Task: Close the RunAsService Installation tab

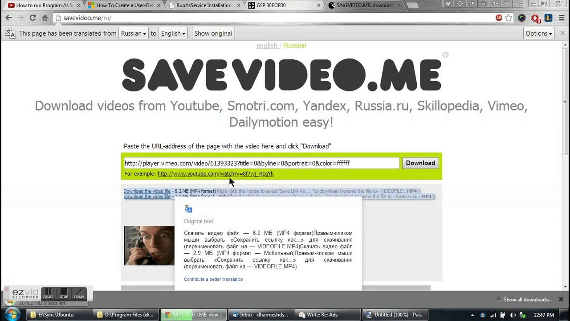Action: (239, 5)
